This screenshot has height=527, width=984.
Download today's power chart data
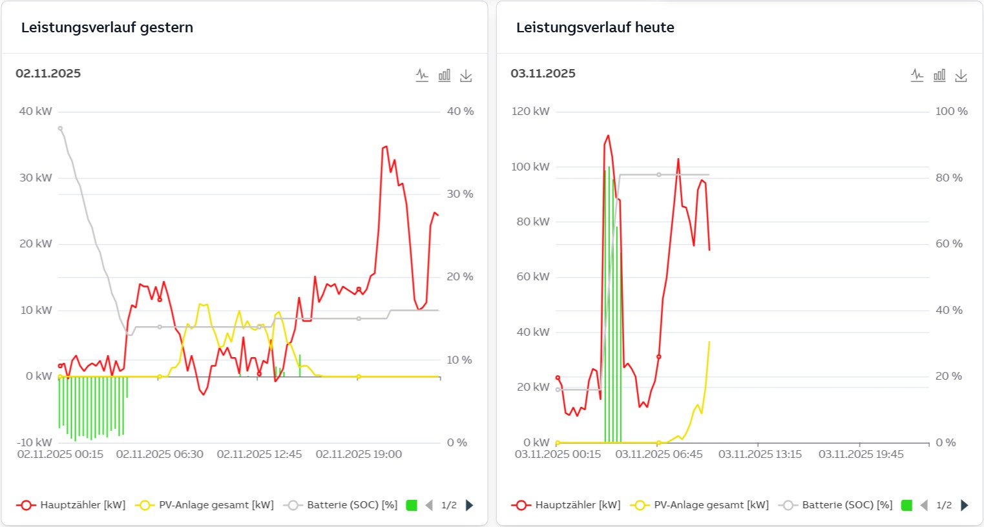click(x=961, y=76)
